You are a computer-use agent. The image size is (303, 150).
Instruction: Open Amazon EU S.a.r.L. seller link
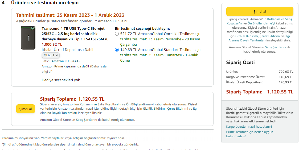(x=66, y=61)
